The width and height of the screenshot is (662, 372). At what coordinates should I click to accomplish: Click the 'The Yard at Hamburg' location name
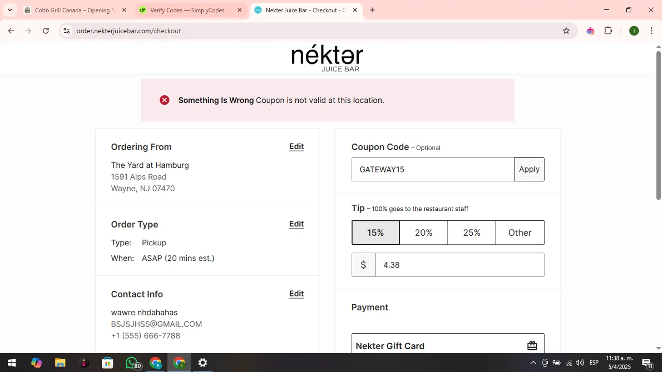(x=150, y=165)
